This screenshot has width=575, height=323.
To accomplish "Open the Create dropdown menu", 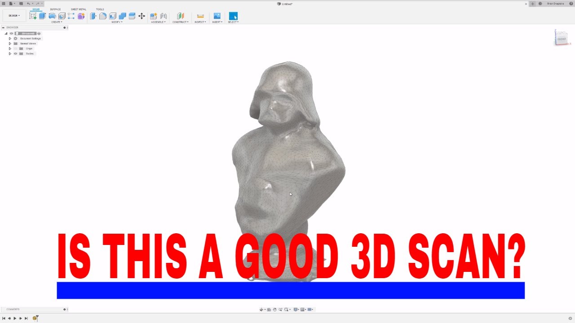I will point(57,22).
